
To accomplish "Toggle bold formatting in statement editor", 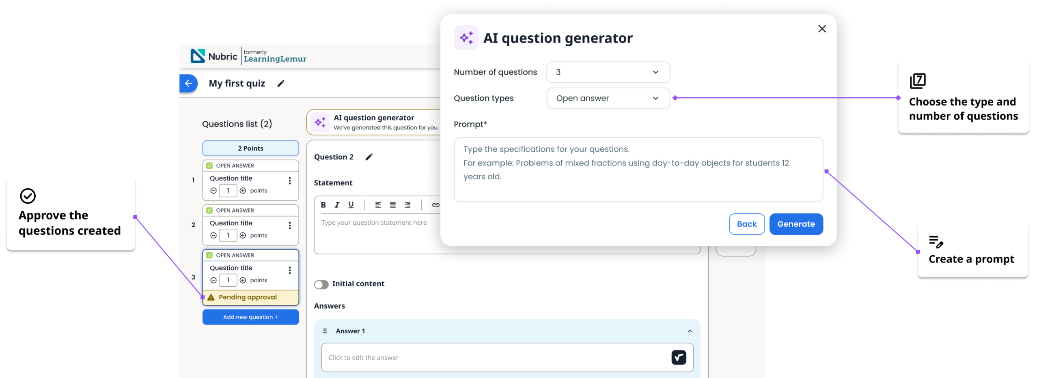I will 323,204.
